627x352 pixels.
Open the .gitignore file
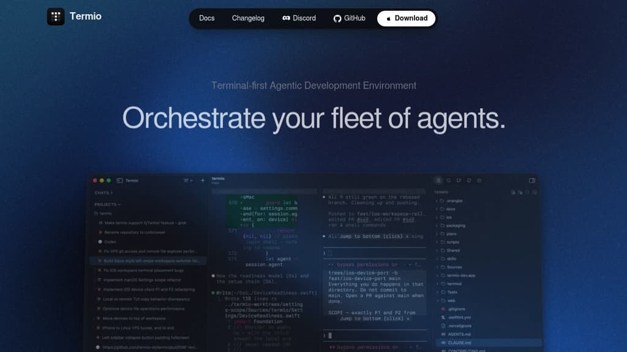[453, 309]
